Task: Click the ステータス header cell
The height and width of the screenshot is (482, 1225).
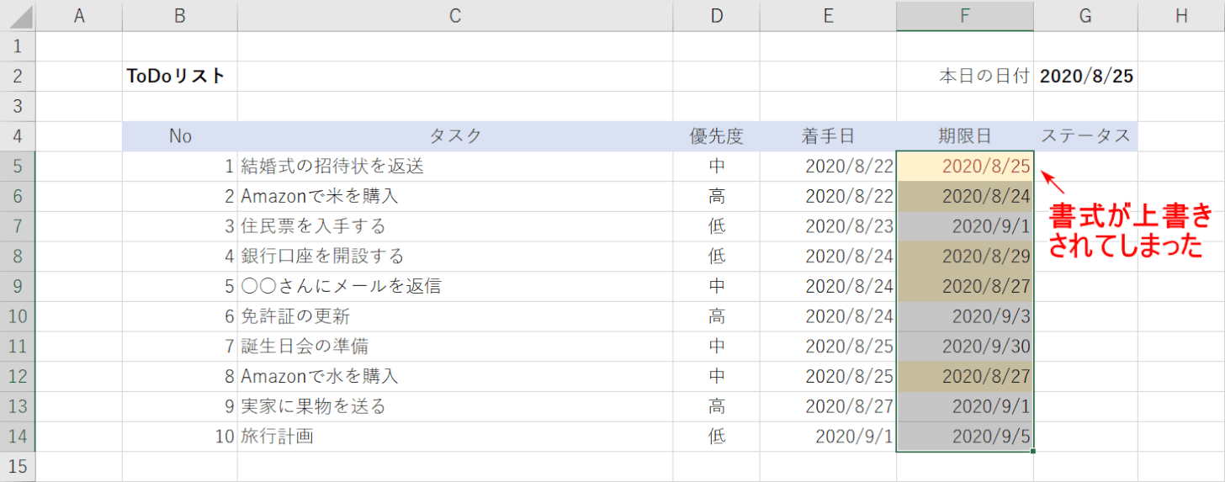Action: click(1086, 136)
